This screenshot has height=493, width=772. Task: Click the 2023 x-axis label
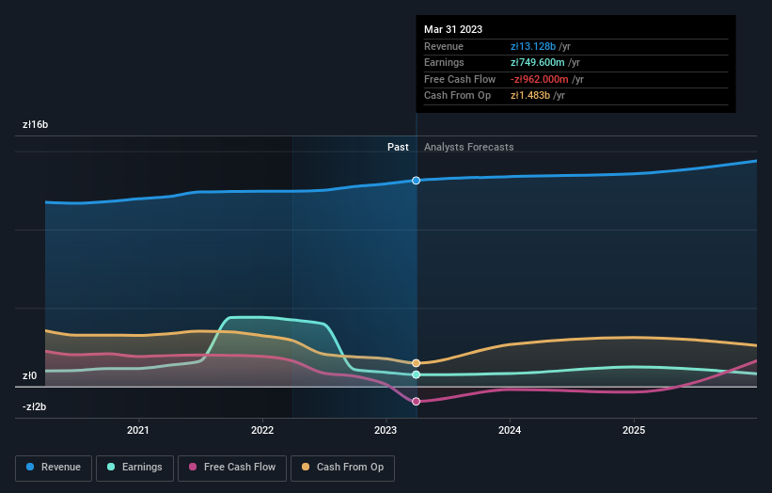[x=386, y=430]
